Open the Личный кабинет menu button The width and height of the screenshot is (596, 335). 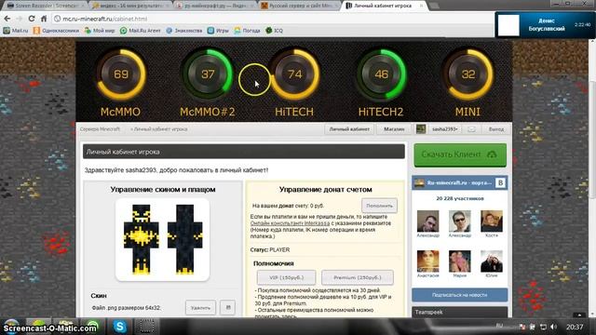pos(349,129)
